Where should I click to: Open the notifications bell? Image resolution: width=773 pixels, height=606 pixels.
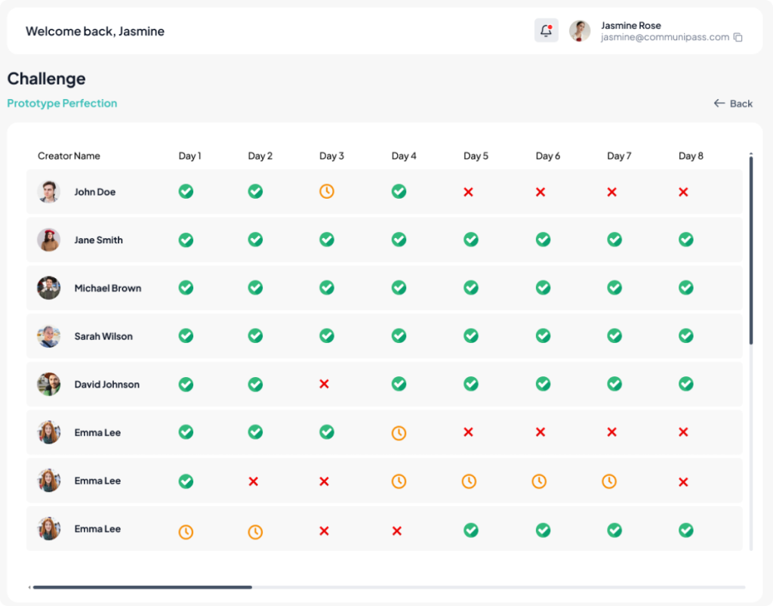point(546,31)
